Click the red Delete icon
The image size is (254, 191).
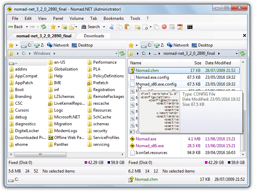pos(164,27)
